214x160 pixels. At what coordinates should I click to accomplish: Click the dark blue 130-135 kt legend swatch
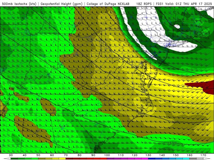152,159
